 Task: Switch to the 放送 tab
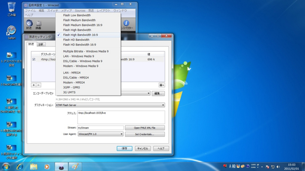pyautogui.click(x=31, y=44)
